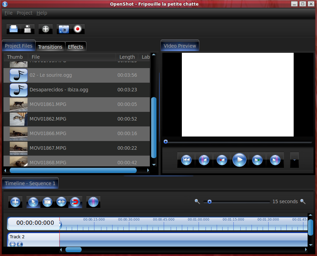Add a new track in timeline

[x=15, y=202]
